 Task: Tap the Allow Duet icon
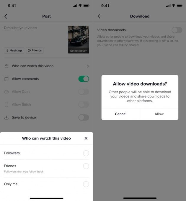tap(6, 92)
